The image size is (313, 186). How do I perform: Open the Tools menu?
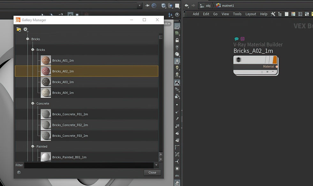(x=237, y=14)
